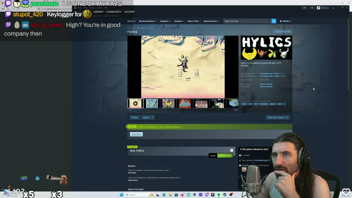Open Microsoft Edge from taskbar

click(x=164, y=195)
